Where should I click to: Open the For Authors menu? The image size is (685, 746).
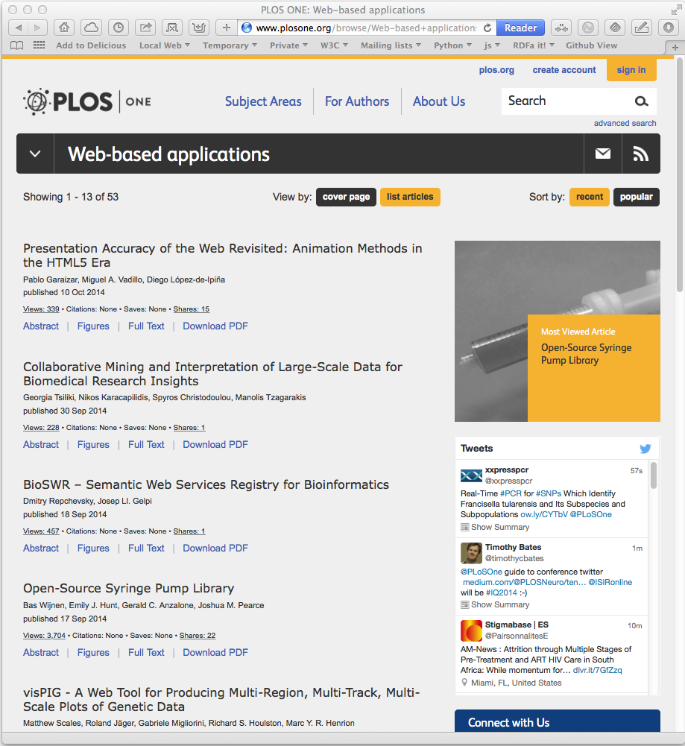click(x=357, y=101)
